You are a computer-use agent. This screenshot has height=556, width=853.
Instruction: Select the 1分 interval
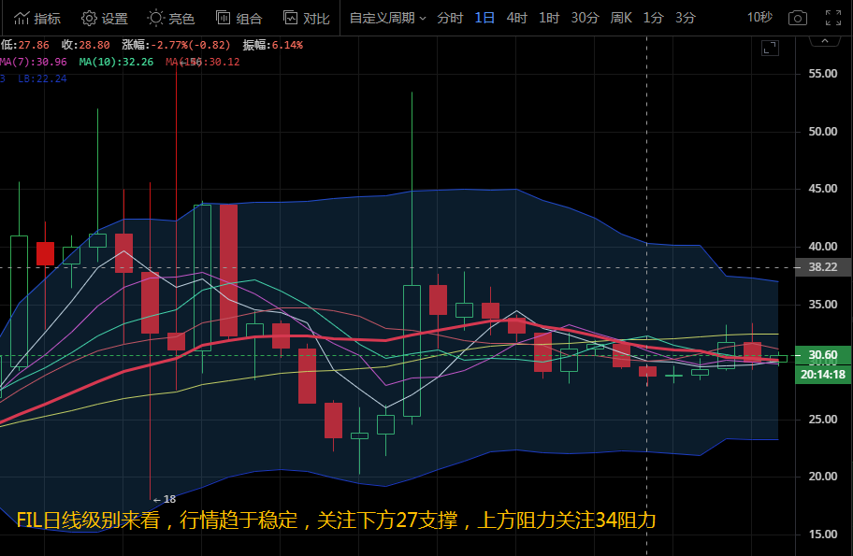tap(653, 18)
